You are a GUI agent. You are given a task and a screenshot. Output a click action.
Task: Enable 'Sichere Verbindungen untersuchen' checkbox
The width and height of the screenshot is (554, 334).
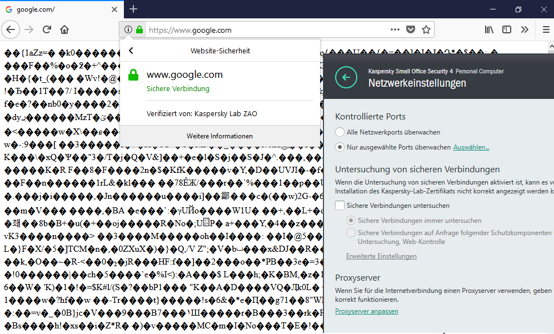click(x=340, y=206)
